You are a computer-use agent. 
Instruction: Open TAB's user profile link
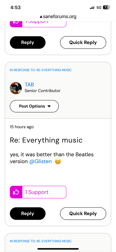click(x=29, y=85)
